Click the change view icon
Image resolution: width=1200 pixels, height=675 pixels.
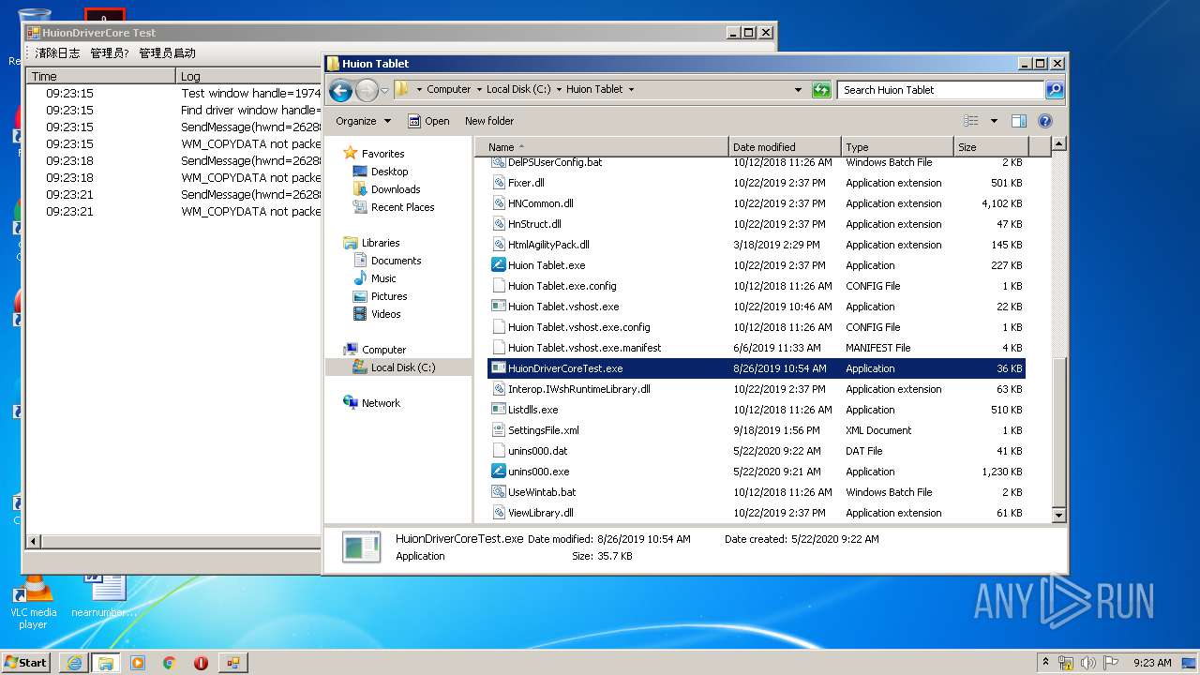[971, 121]
